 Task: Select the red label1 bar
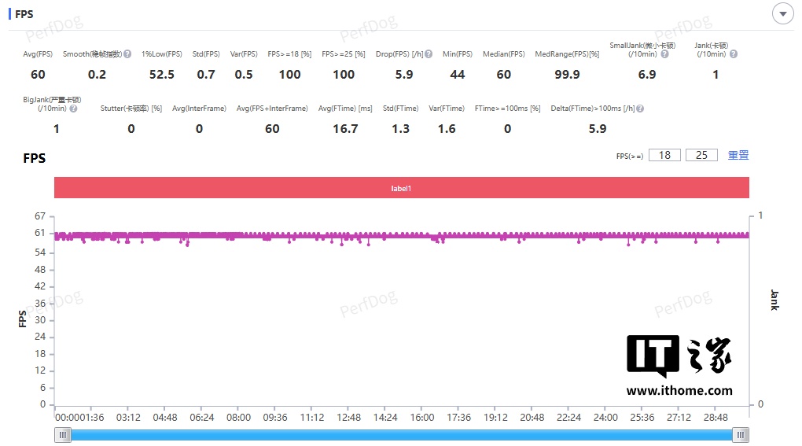point(402,188)
